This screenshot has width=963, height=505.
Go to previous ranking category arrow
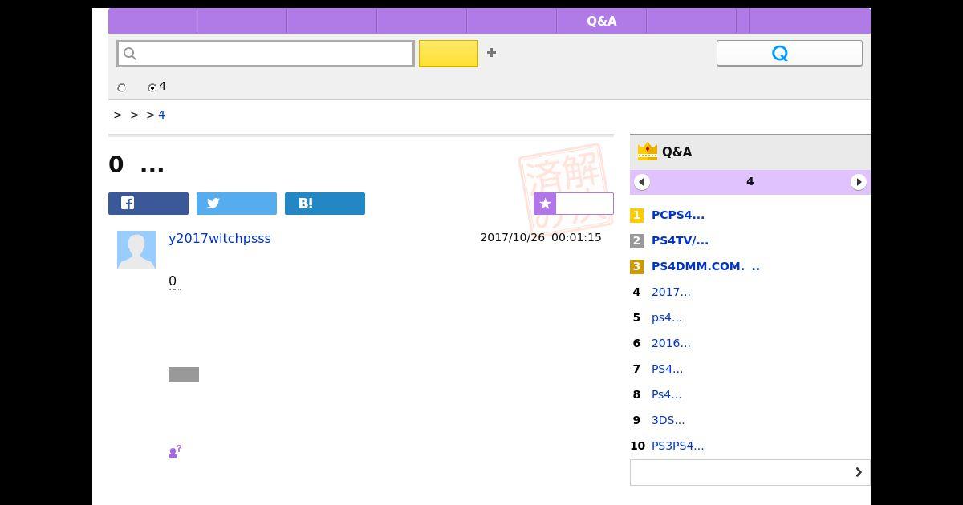click(642, 182)
